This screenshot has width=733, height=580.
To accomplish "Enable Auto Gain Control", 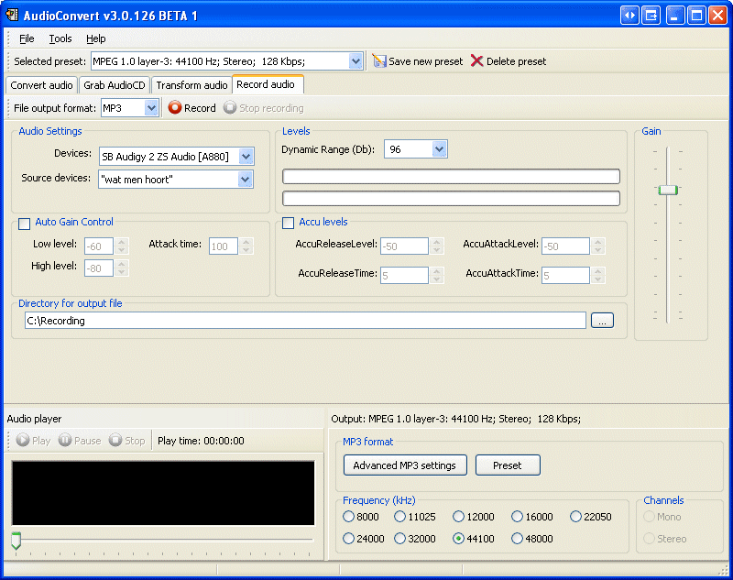I will [x=25, y=224].
